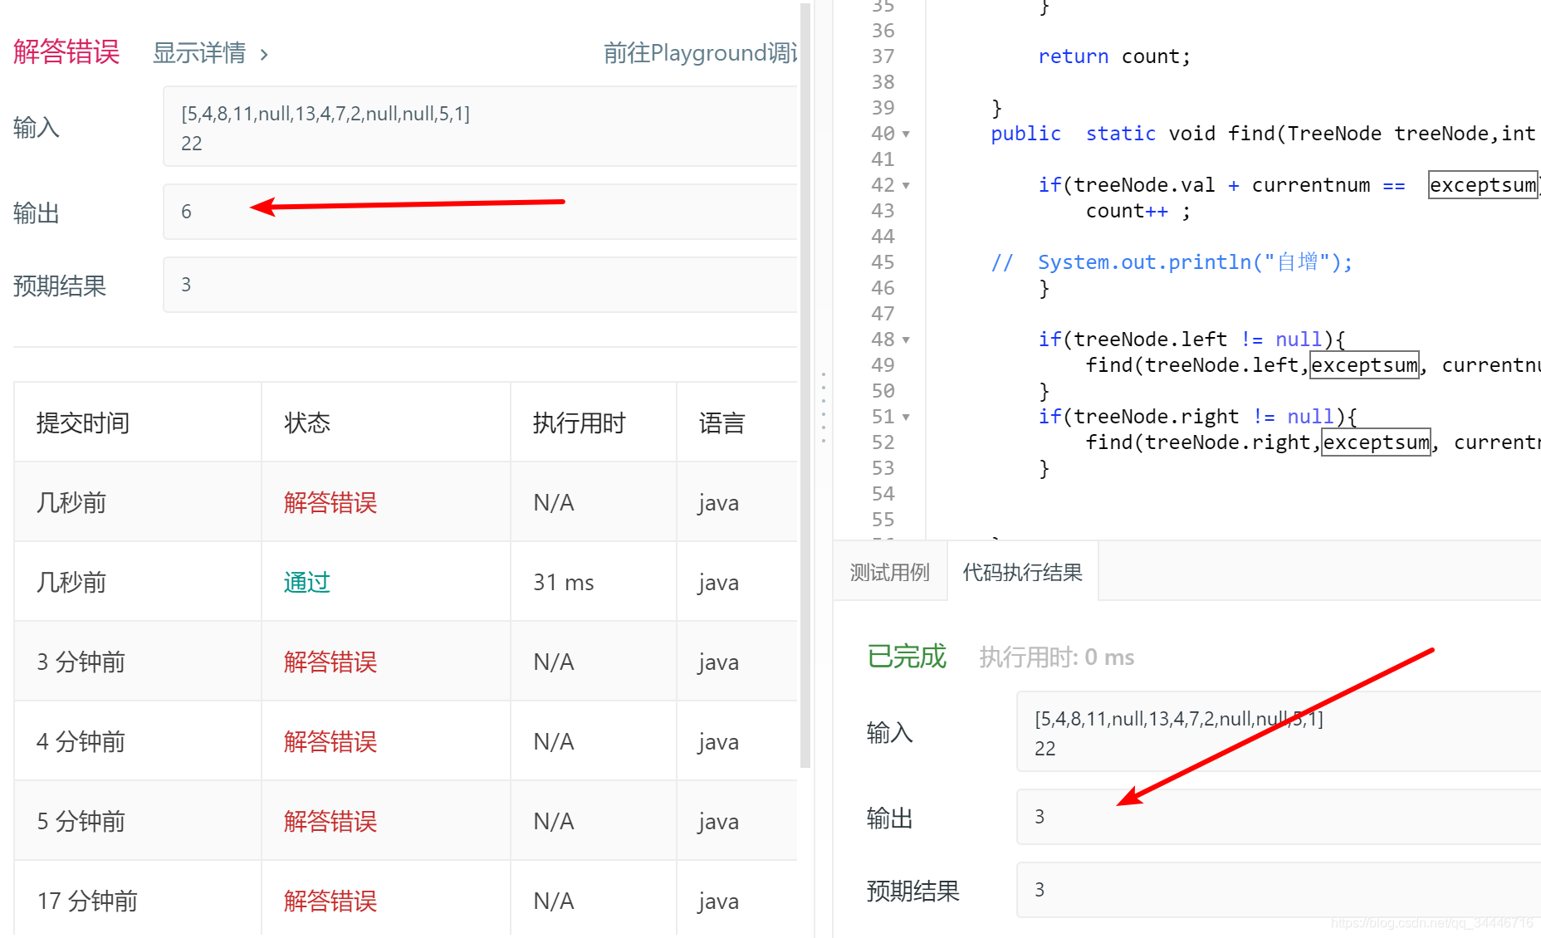The width and height of the screenshot is (1541, 938).
Task: Go to 前往Playground调试 link
Action: pyautogui.click(x=700, y=53)
